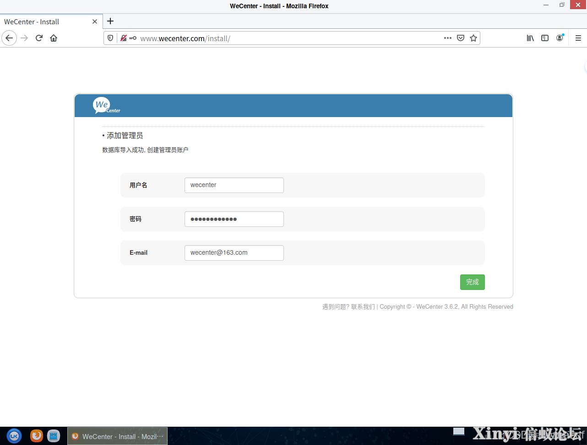Open Firefox account avatar menu
The height and width of the screenshot is (445, 587).
pos(560,38)
